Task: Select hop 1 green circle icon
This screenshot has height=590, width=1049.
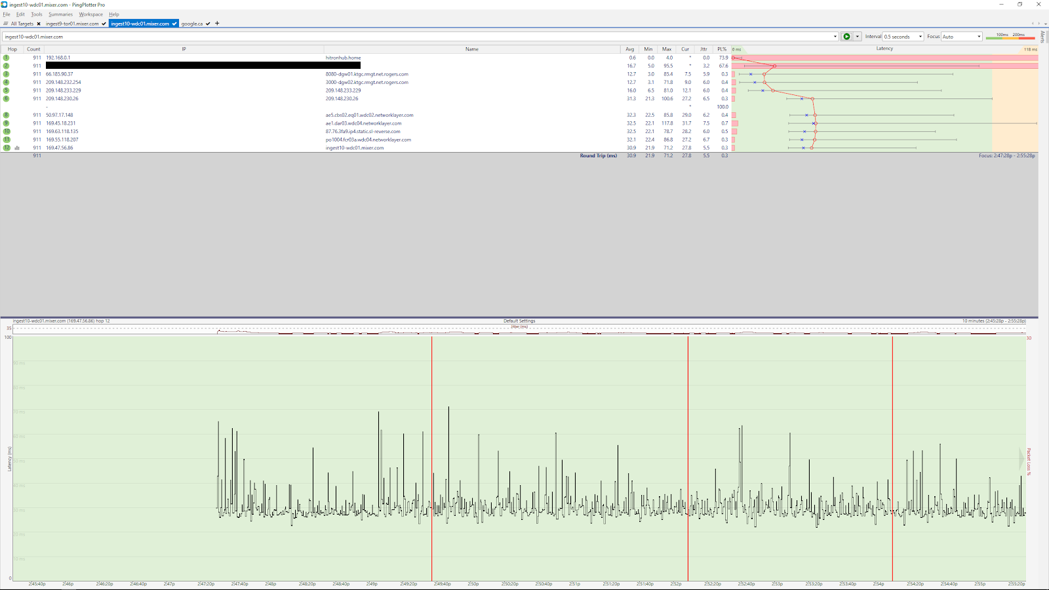Action: (6, 58)
